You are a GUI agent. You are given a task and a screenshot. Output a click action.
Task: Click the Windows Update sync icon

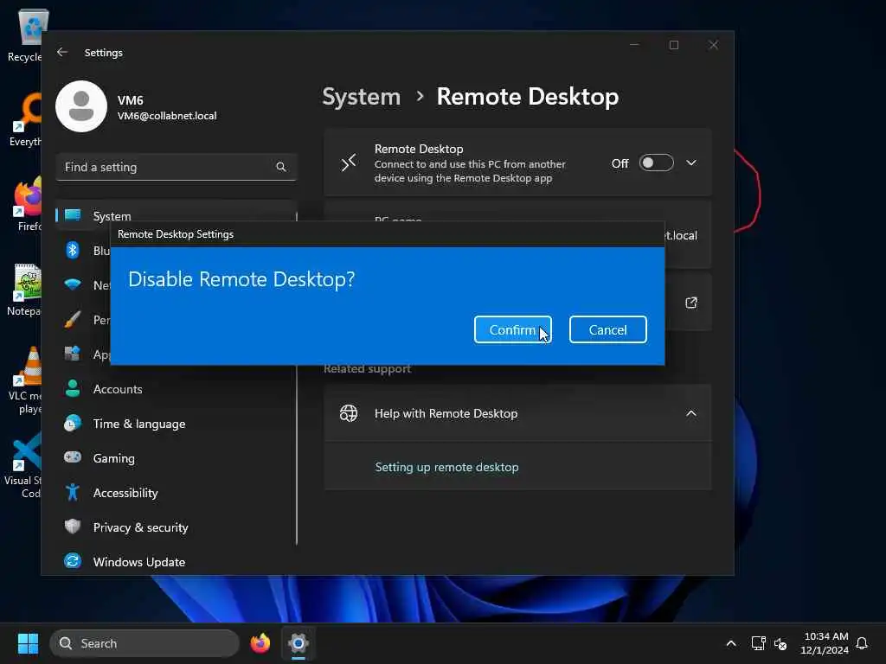click(x=73, y=561)
